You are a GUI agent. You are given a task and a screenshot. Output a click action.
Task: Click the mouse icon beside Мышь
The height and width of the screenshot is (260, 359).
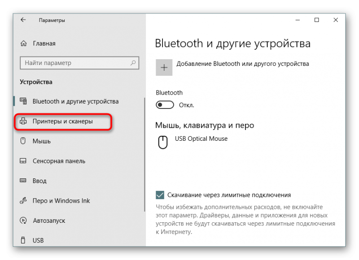(x=23, y=141)
